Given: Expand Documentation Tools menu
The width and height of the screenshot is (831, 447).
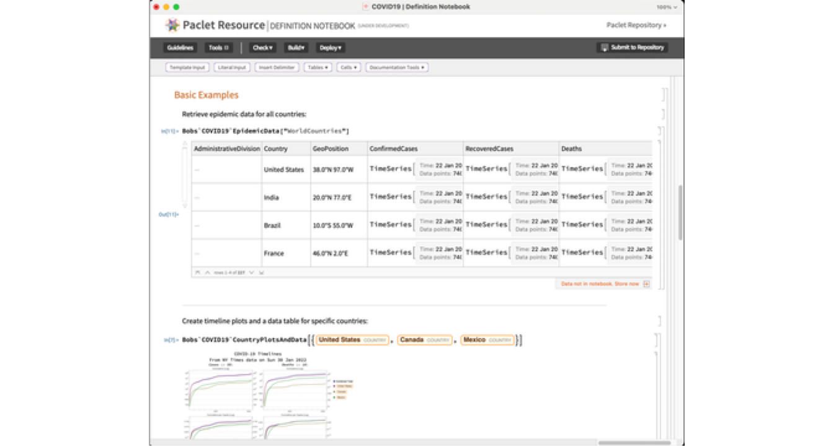Looking at the screenshot, I should pyautogui.click(x=397, y=67).
